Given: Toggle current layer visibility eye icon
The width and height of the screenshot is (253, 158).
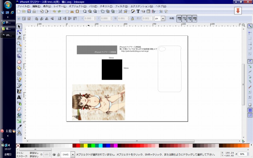Looking at the screenshot, I should click(54, 155).
